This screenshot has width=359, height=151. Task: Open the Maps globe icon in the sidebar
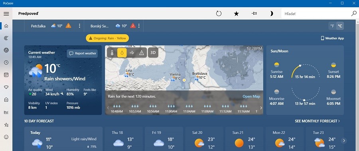[6, 50]
